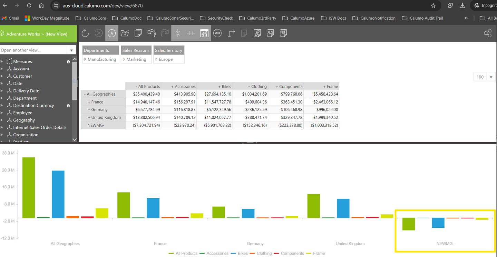Toggle the automatic mode 'A' icon
Viewport: 497px width, 257px height.
[111, 33]
